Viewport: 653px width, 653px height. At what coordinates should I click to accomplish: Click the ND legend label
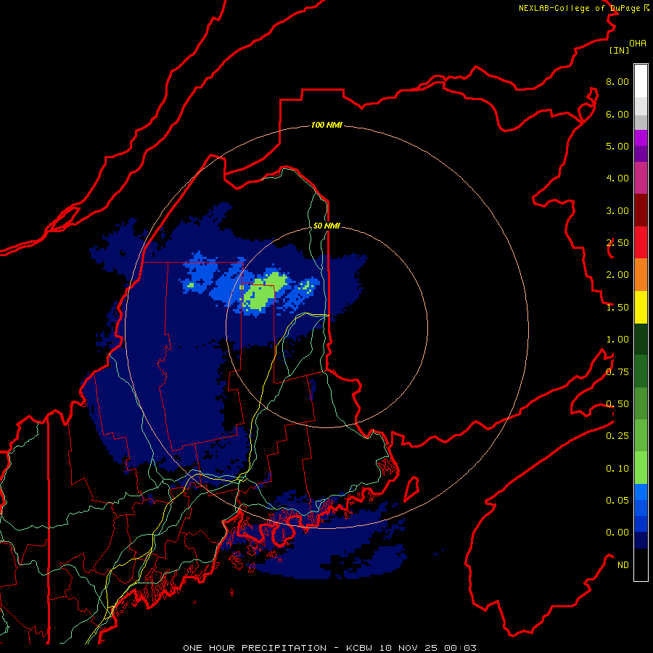pos(623,565)
